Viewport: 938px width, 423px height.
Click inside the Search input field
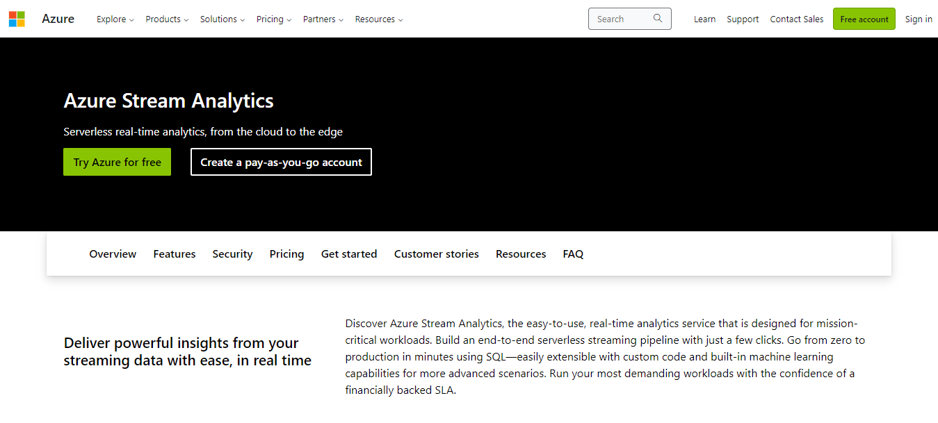coord(622,19)
